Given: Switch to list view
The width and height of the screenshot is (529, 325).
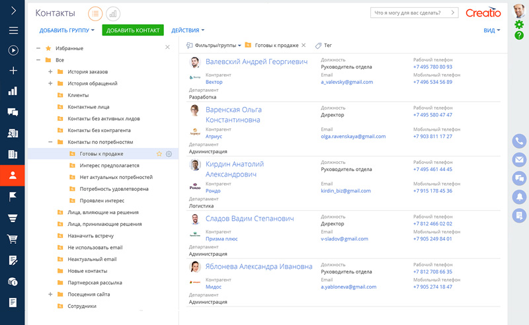Looking at the screenshot, I should point(95,13).
